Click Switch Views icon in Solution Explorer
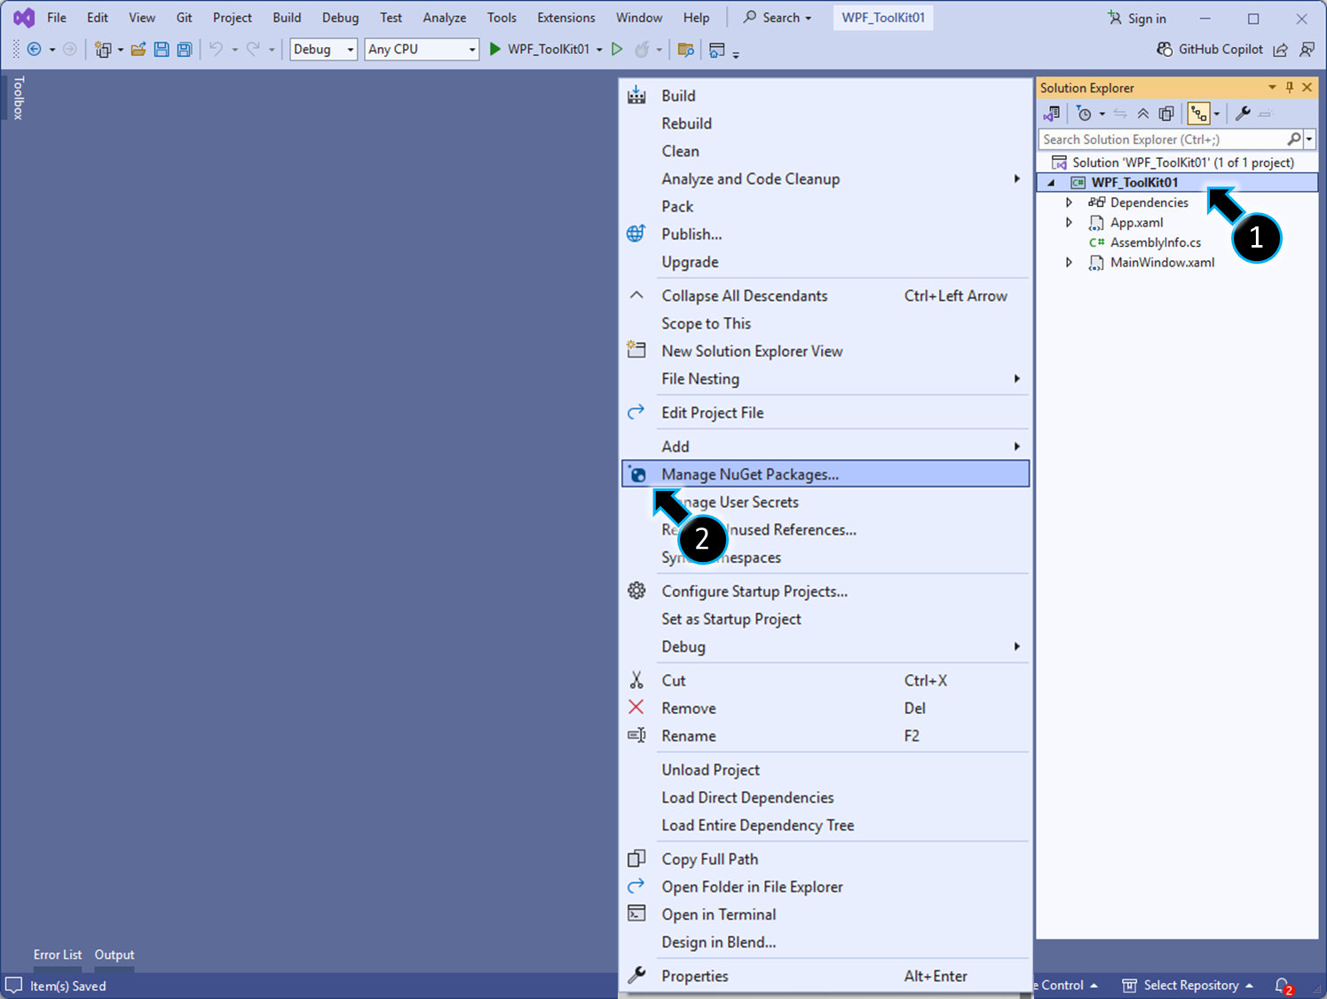1327x999 pixels. (x=1052, y=114)
